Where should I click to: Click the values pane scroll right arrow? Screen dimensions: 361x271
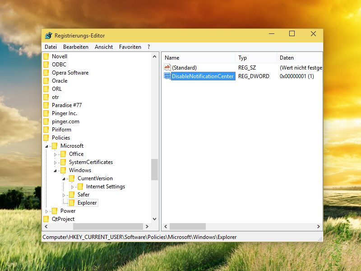[319, 227]
